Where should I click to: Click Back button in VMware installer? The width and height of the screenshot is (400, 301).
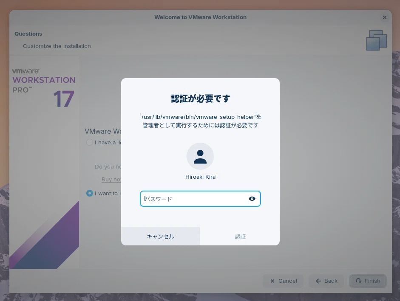click(x=326, y=281)
